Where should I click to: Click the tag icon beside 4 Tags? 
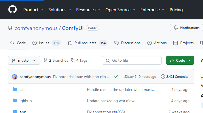click(73, 60)
